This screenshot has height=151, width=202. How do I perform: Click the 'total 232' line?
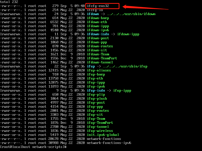coord(9,2)
